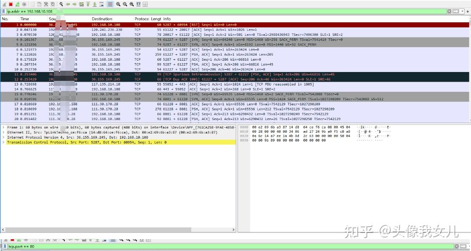Select the TCP Spurious Retransmission packet 11
Viewport: 471px width, 251px height.
235,74
